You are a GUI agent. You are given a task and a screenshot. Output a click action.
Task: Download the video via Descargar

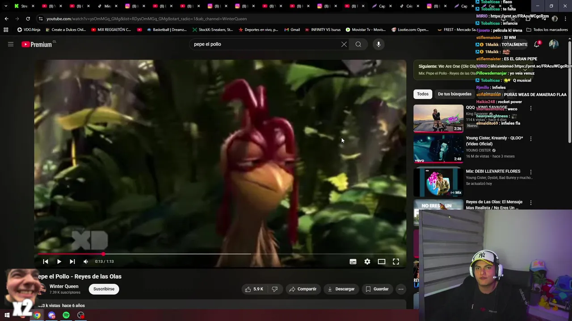341,289
